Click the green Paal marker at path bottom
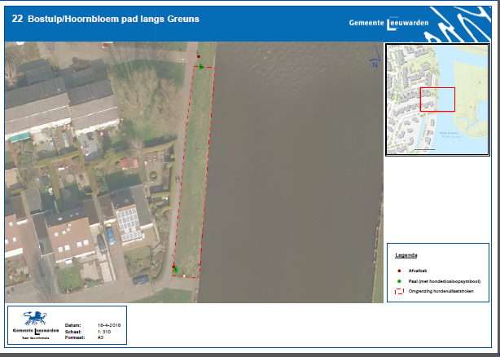 pyautogui.click(x=174, y=268)
